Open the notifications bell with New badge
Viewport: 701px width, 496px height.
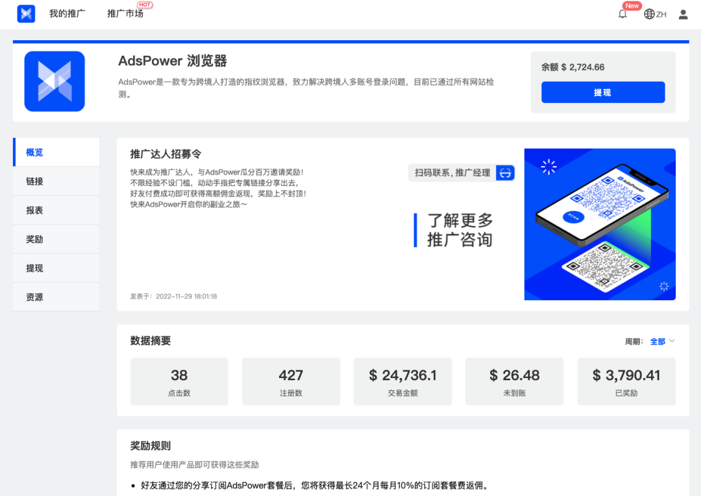coord(622,13)
